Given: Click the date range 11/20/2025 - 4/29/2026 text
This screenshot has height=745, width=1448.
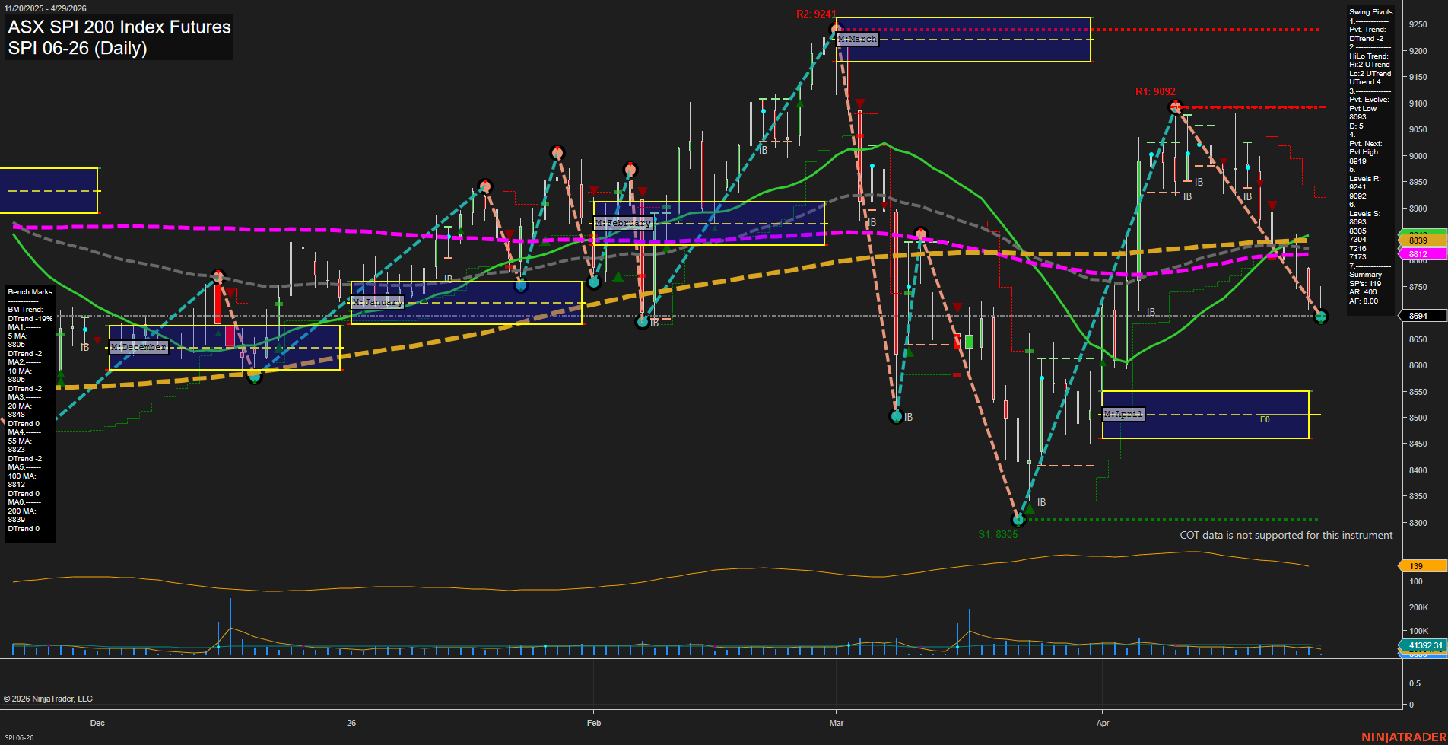Looking at the screenshot, I should pyautogui.click(x=46, y=8).
